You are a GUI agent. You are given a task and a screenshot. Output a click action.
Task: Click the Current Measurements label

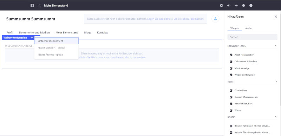click(246, 97)
